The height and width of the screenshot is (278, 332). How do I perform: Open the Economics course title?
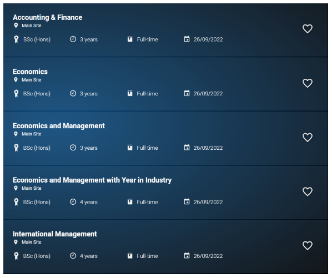(x=30, y=72)
